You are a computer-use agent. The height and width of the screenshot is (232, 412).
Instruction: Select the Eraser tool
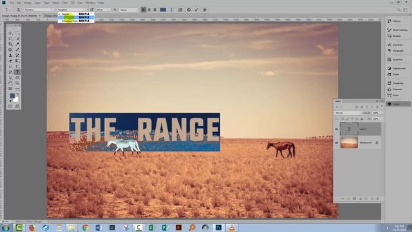(x=10, y=61)
